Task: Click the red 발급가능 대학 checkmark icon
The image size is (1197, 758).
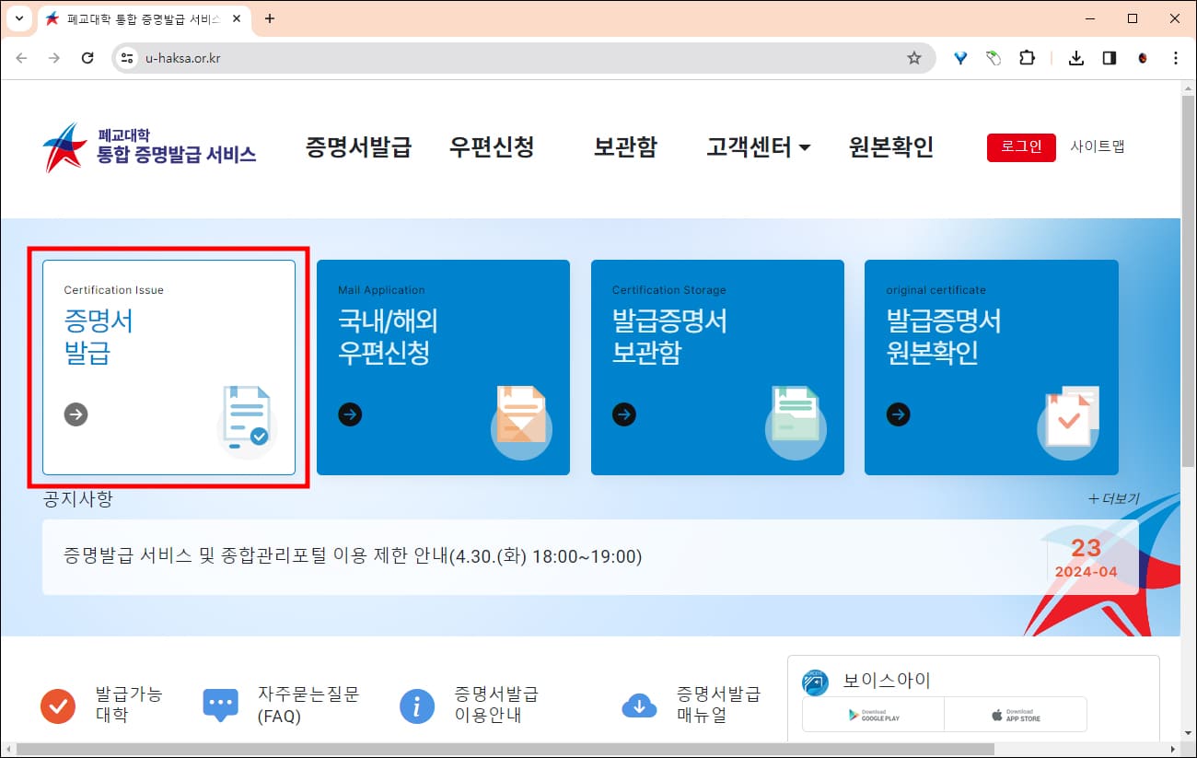Action: 58,706
